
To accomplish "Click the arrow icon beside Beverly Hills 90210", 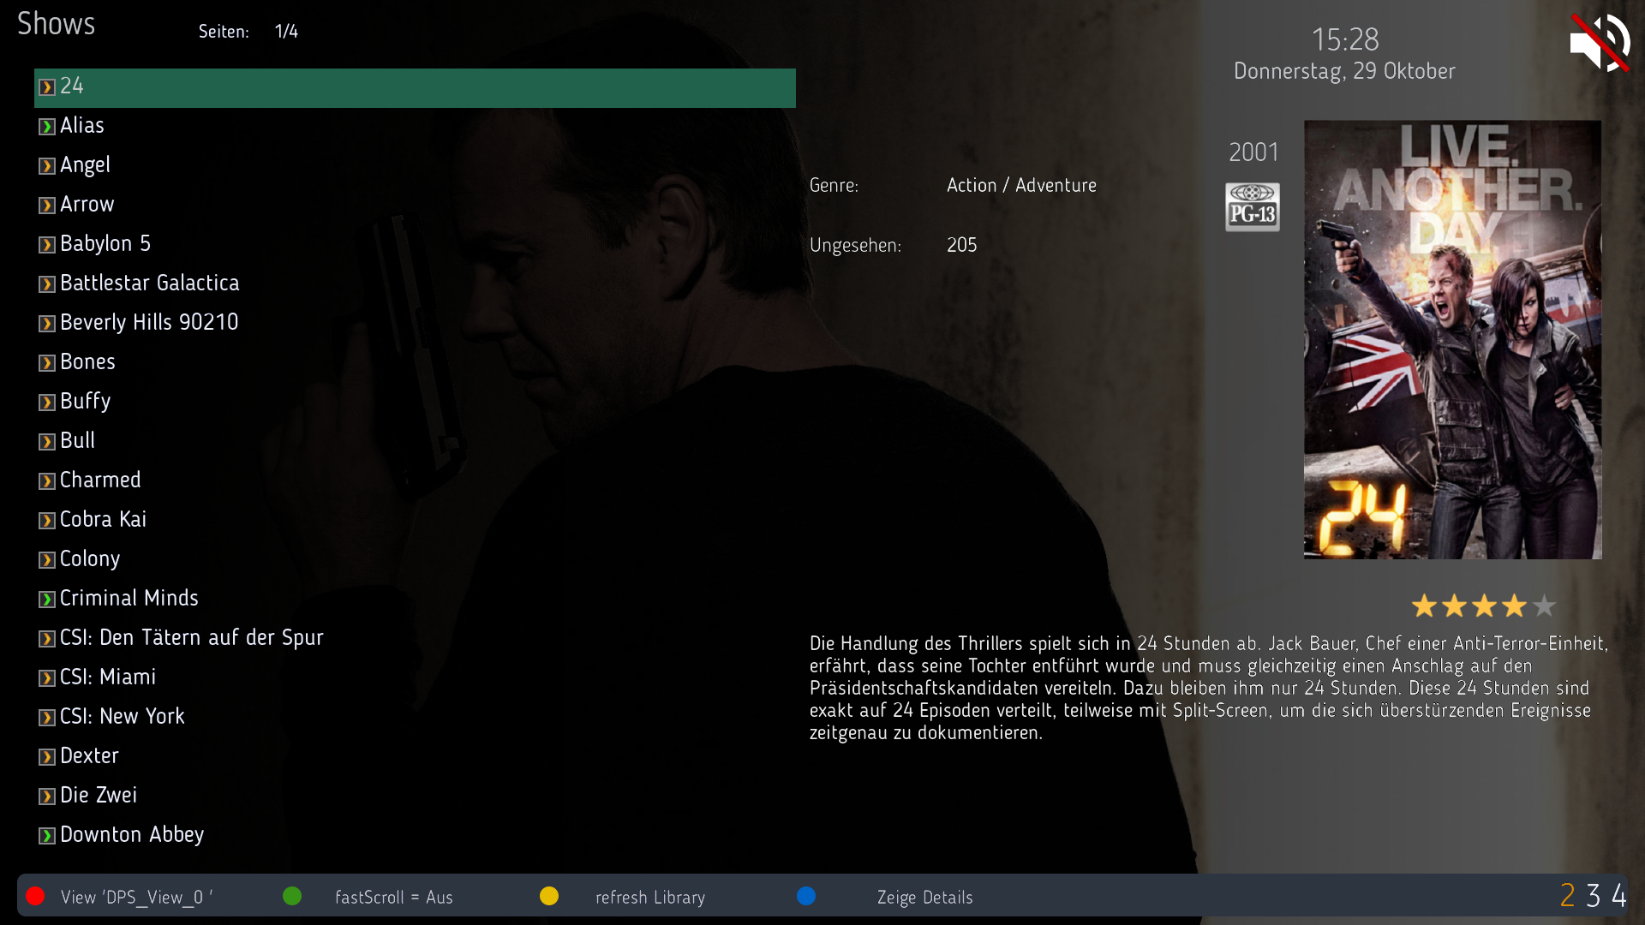I will coord(47,324).
